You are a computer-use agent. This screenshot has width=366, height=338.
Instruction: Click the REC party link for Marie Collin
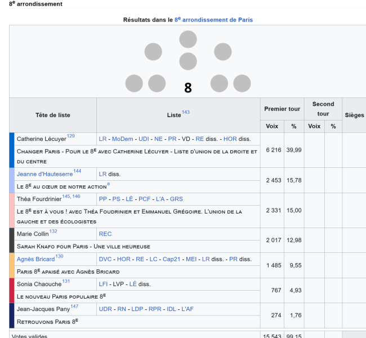tap(105, 234)
